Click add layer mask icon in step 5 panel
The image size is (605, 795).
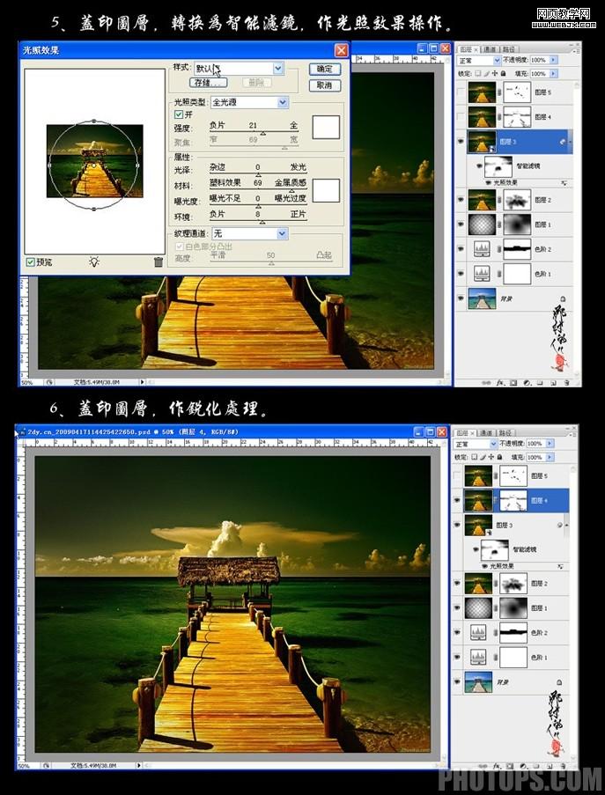513,383
